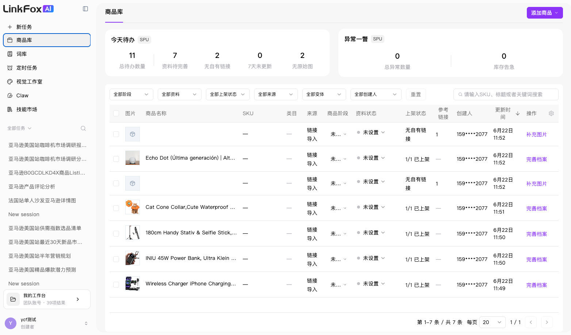Open product name Wireless Charger iPhone Charging
This screenshot has width=571, height=335.
191,284
